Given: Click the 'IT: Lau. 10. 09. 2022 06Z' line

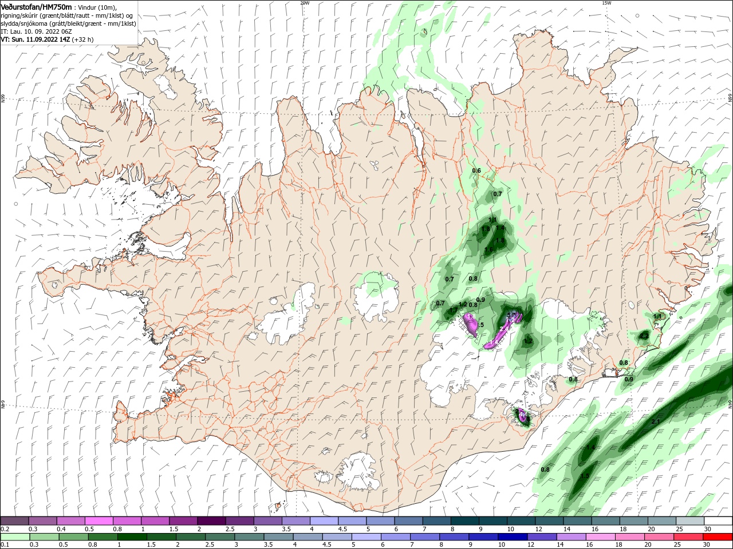Looking at the screenshot, I should [36, 31].
